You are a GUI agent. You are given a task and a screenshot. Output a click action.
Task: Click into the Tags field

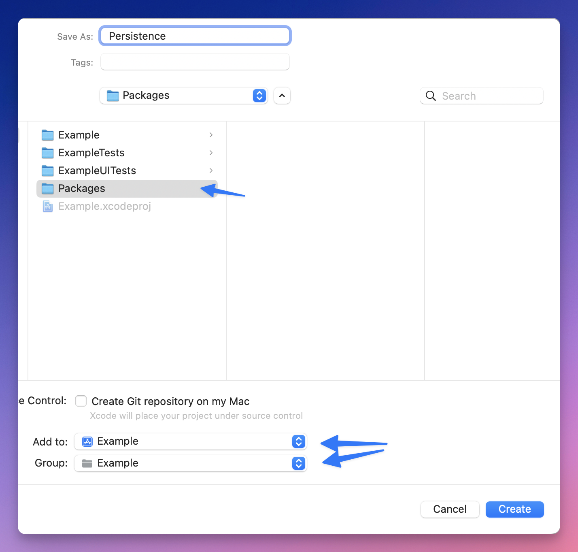click(195, 62)
